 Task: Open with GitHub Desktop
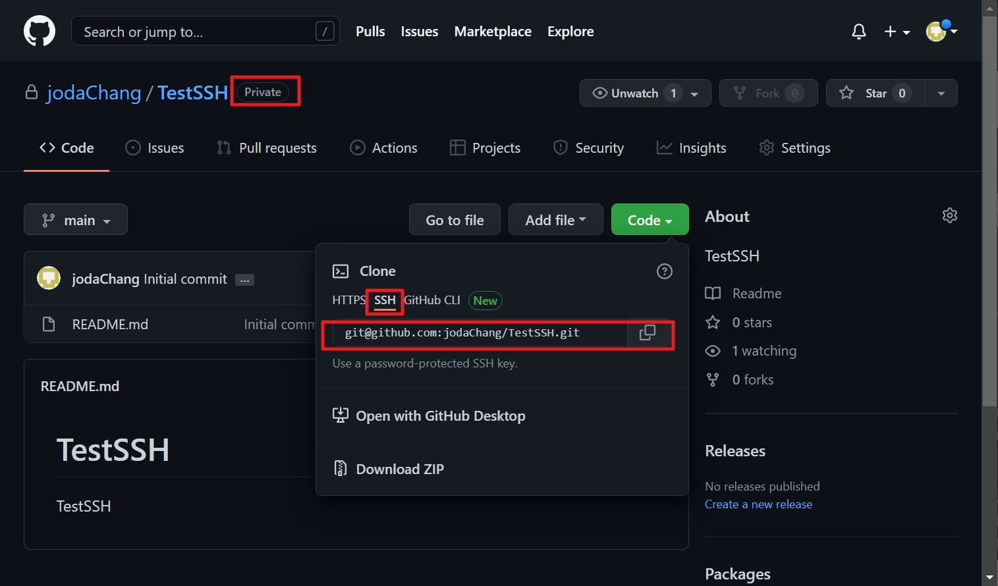pyautogui.click(x=429, y=415)
